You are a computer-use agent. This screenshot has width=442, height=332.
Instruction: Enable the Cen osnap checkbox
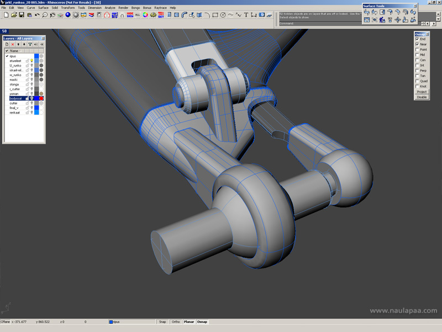point(417,60)
